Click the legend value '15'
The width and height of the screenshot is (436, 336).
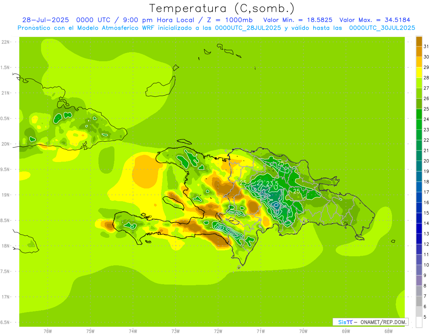426,213
